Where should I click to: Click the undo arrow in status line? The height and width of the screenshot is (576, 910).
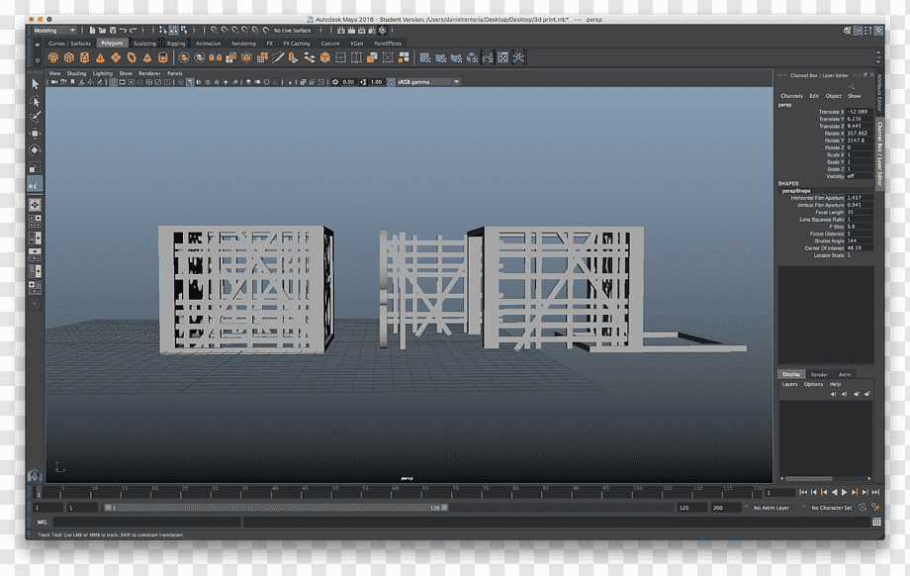(x=123, y=31)
